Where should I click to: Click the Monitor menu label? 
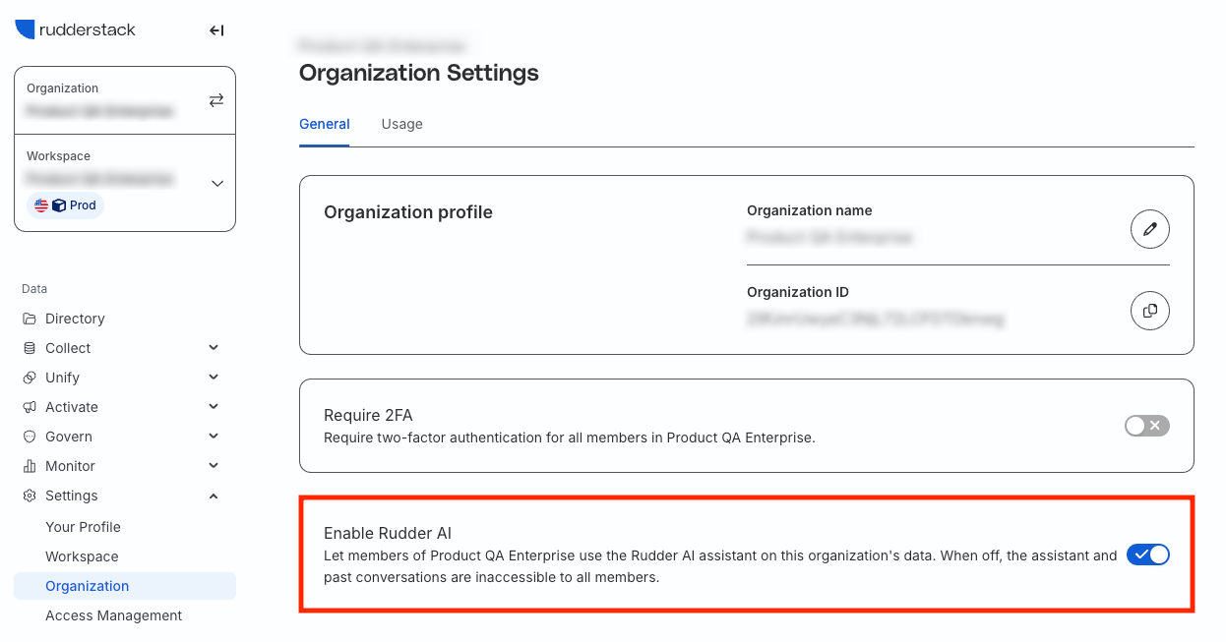(x=70, y=466)
